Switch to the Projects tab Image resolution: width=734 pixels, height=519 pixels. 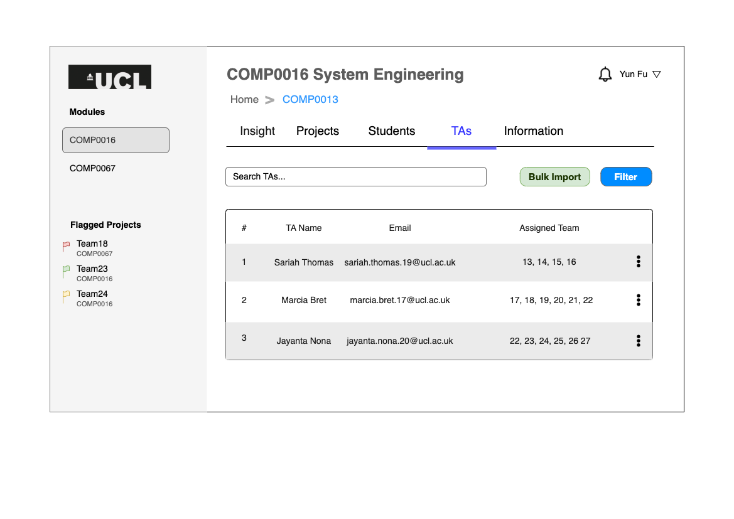pos(317,131)
